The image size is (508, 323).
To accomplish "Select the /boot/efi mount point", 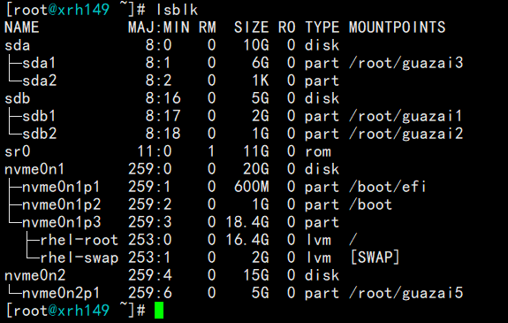I will click(387, 187).
